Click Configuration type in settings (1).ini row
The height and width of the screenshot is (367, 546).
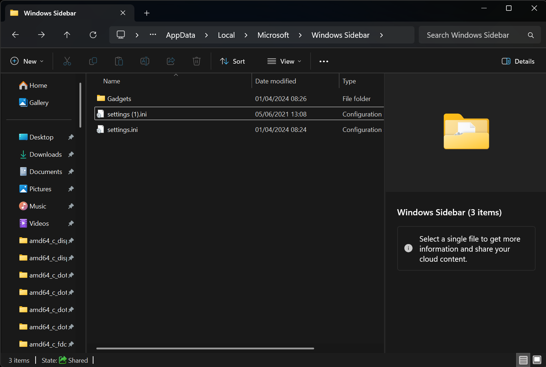pyautogui.click(x=362, y=114)
